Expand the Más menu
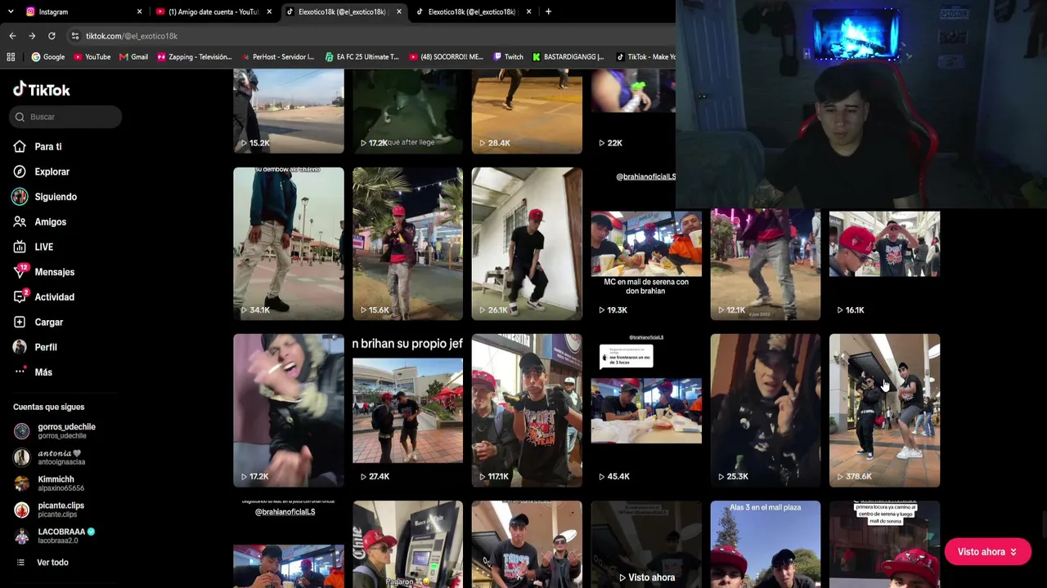The height and width of the screenshot is (588, 1047). tap(43, 372)
